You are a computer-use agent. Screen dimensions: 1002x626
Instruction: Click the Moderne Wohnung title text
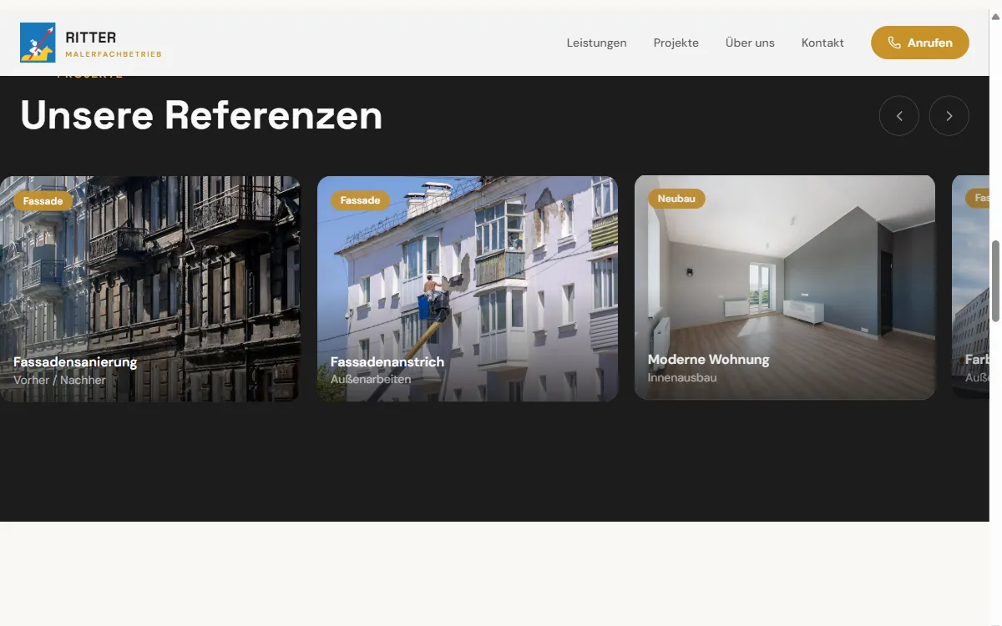pyautogui.click(x=708, y=360)
